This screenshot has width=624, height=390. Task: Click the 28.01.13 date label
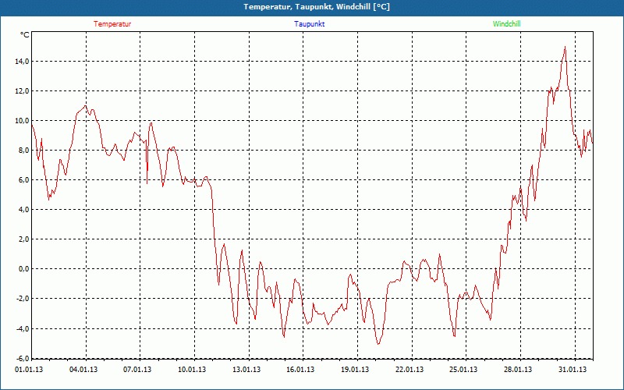[518, 370]
